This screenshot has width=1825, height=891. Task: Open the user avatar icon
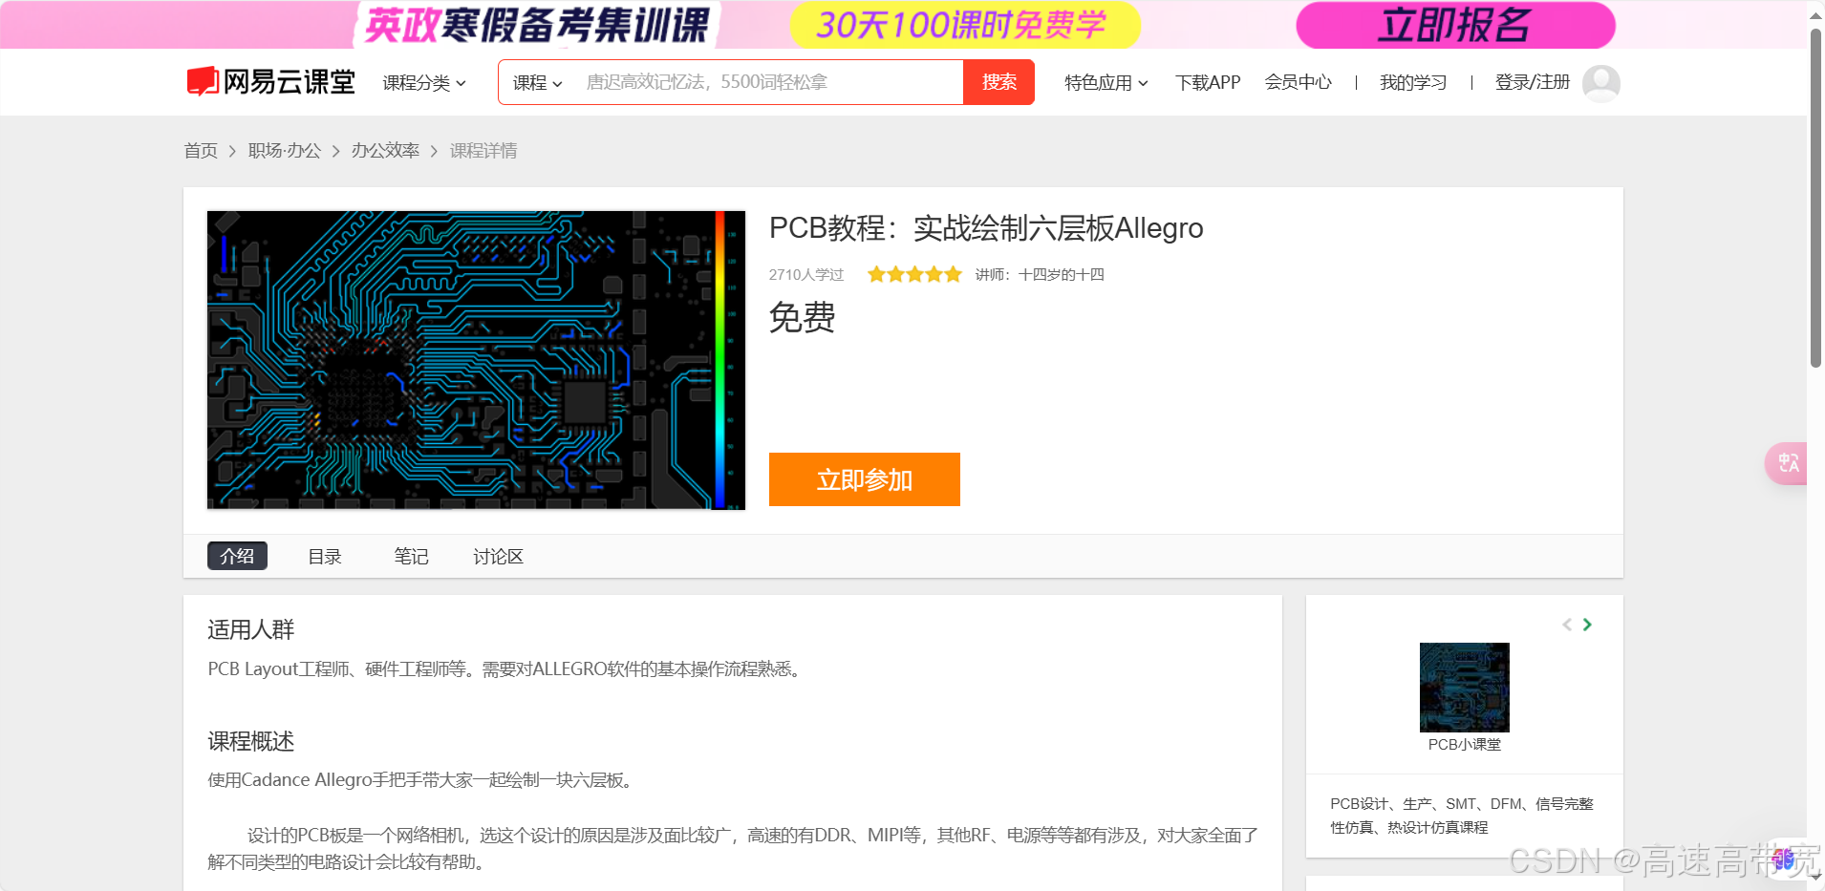[x=1600, y=83]
